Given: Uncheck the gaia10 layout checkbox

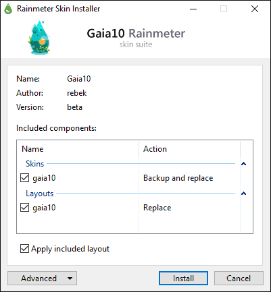Looking at the screenshot, I should pyautogui.click(x=24, y=208).
